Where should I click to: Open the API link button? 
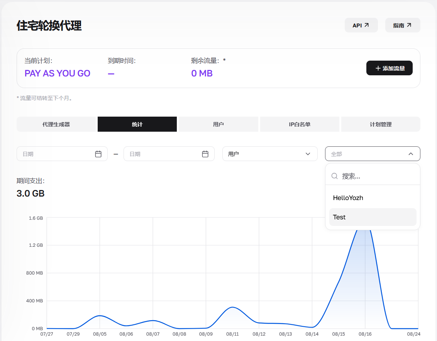[x=361, y=25]
